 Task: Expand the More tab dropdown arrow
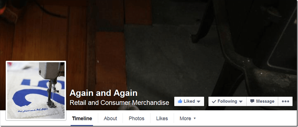pyautogui.click(x=194, y=118)
